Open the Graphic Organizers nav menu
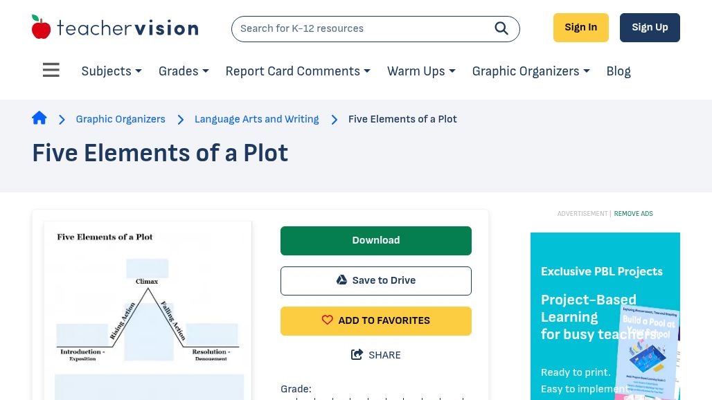Image resolution: width=712 pixels, height=400 pixels. [531, 71]
